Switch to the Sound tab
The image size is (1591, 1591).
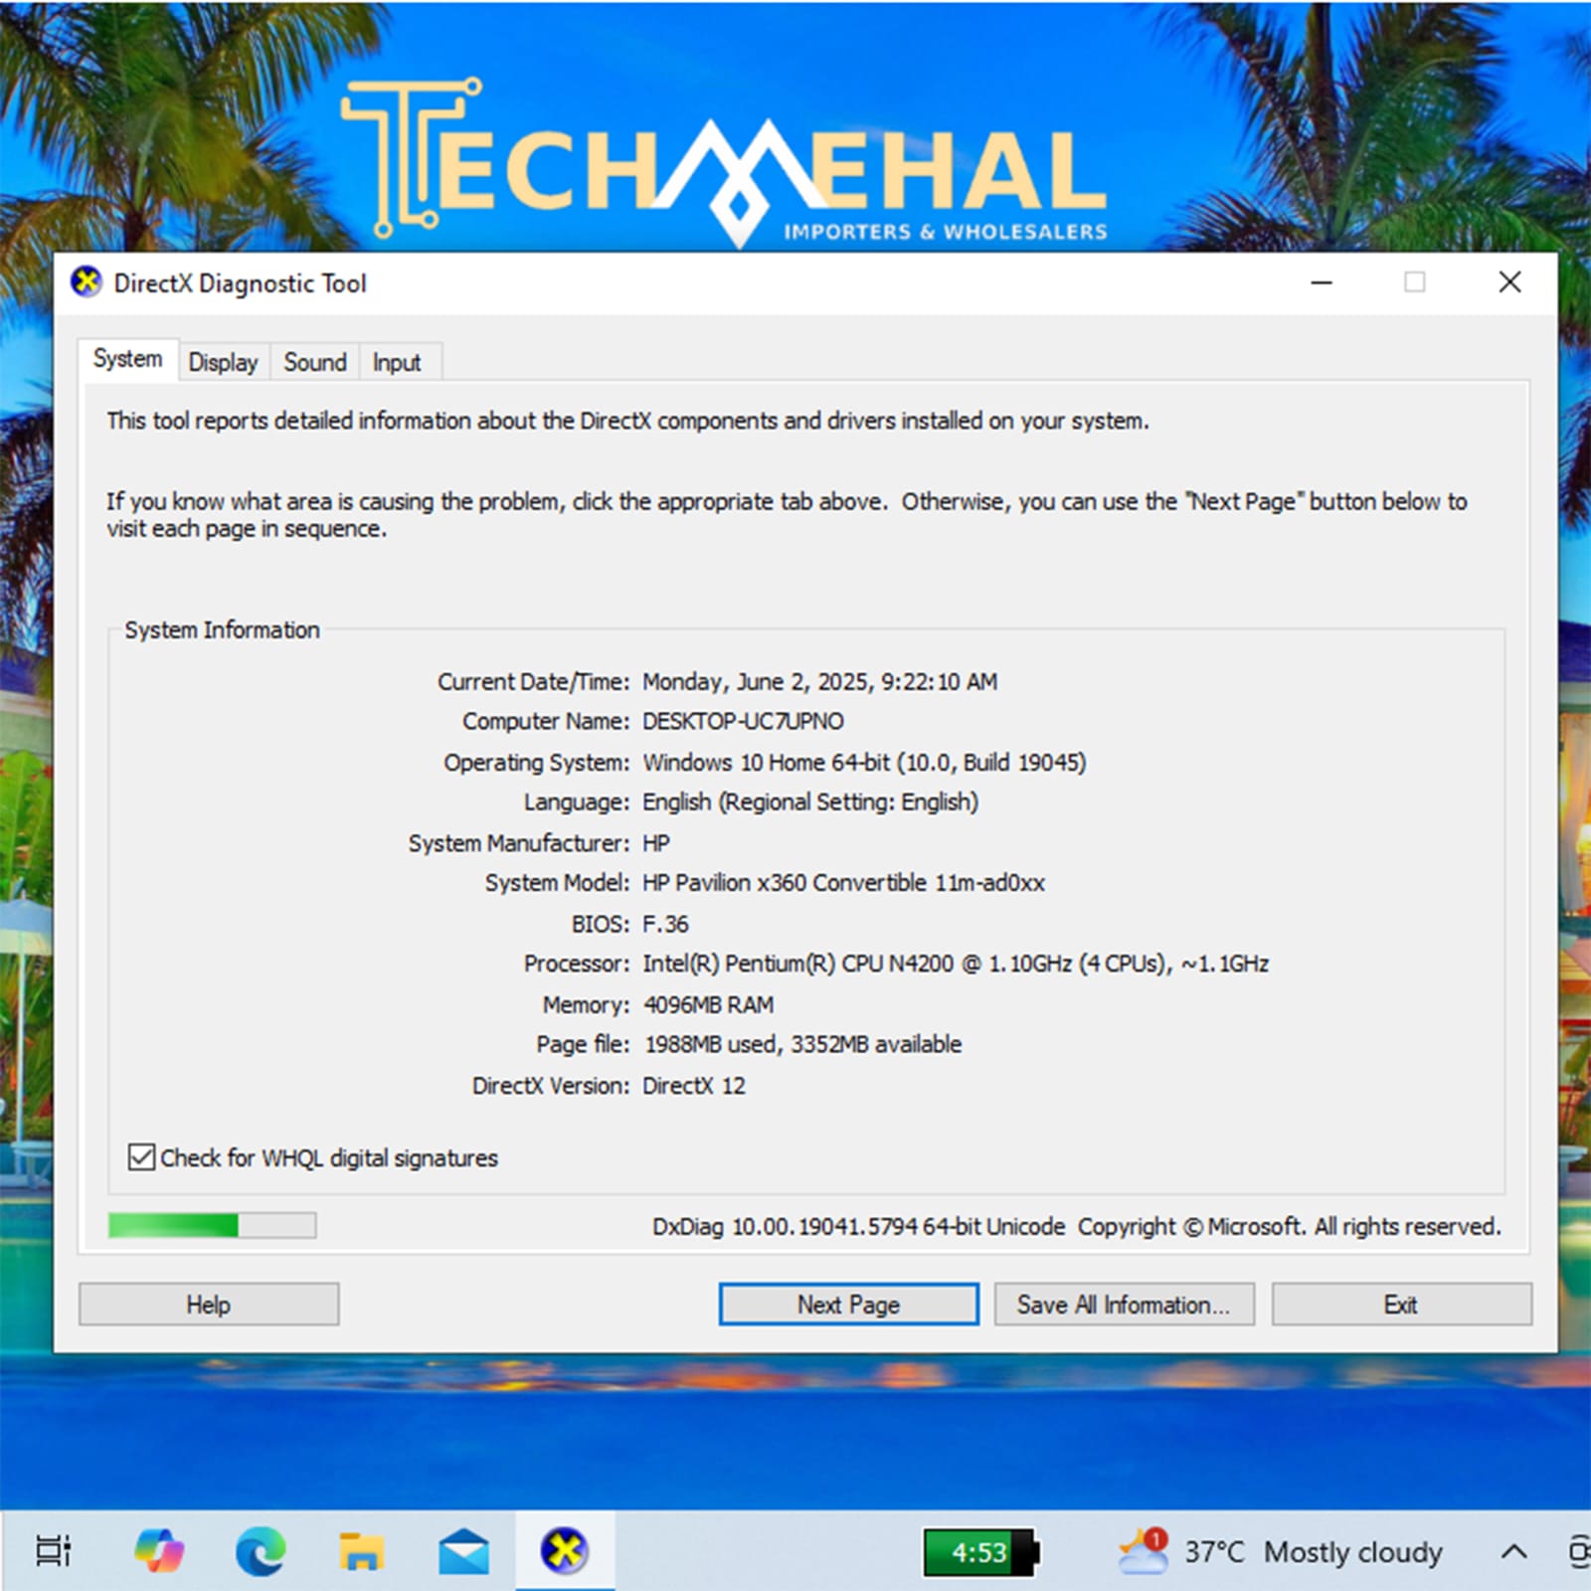tap(315, 362)
